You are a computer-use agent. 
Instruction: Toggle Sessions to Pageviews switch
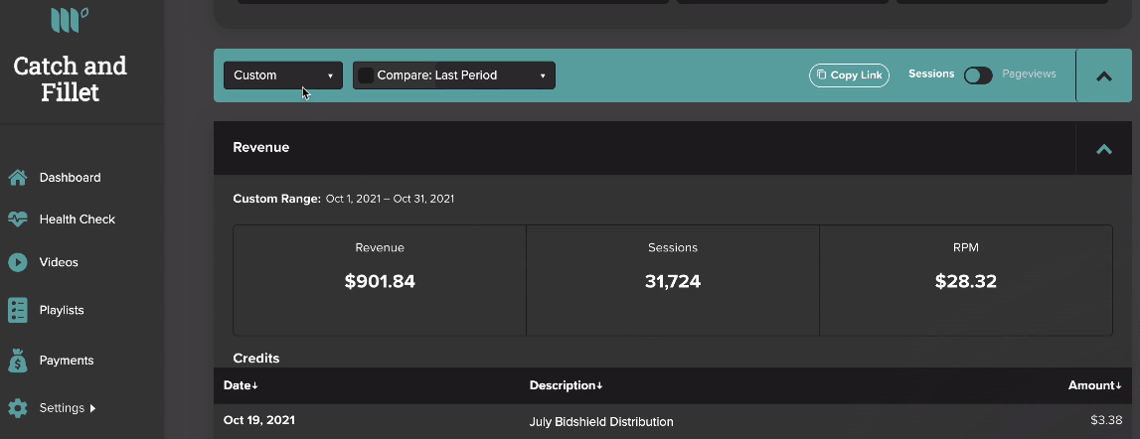978,74
